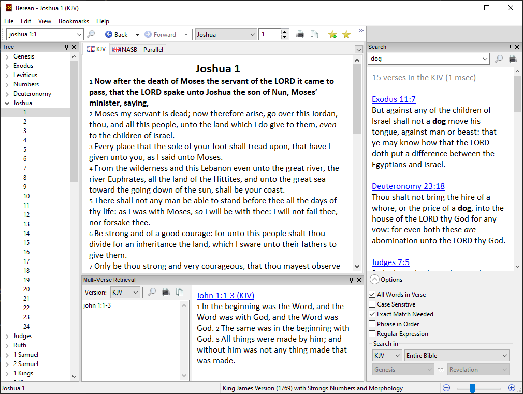Expand the Genesis tree node
523x394 pixels.
7,57
